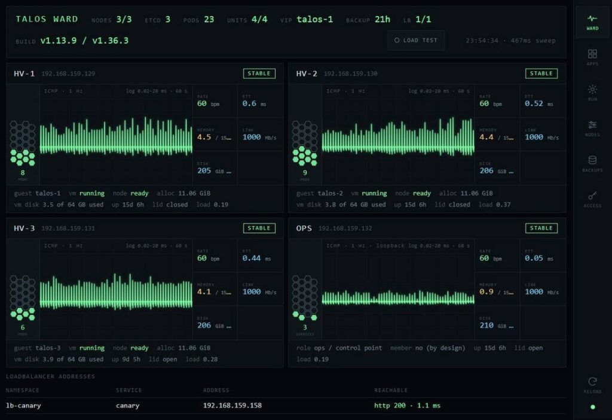The image size is (612, 420).
Task: Click the lb-canary namespace cell
Action: (23, 406)
